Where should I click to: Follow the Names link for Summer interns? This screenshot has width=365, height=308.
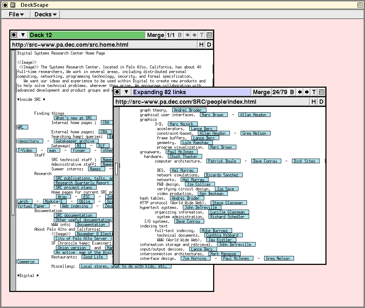96,169
